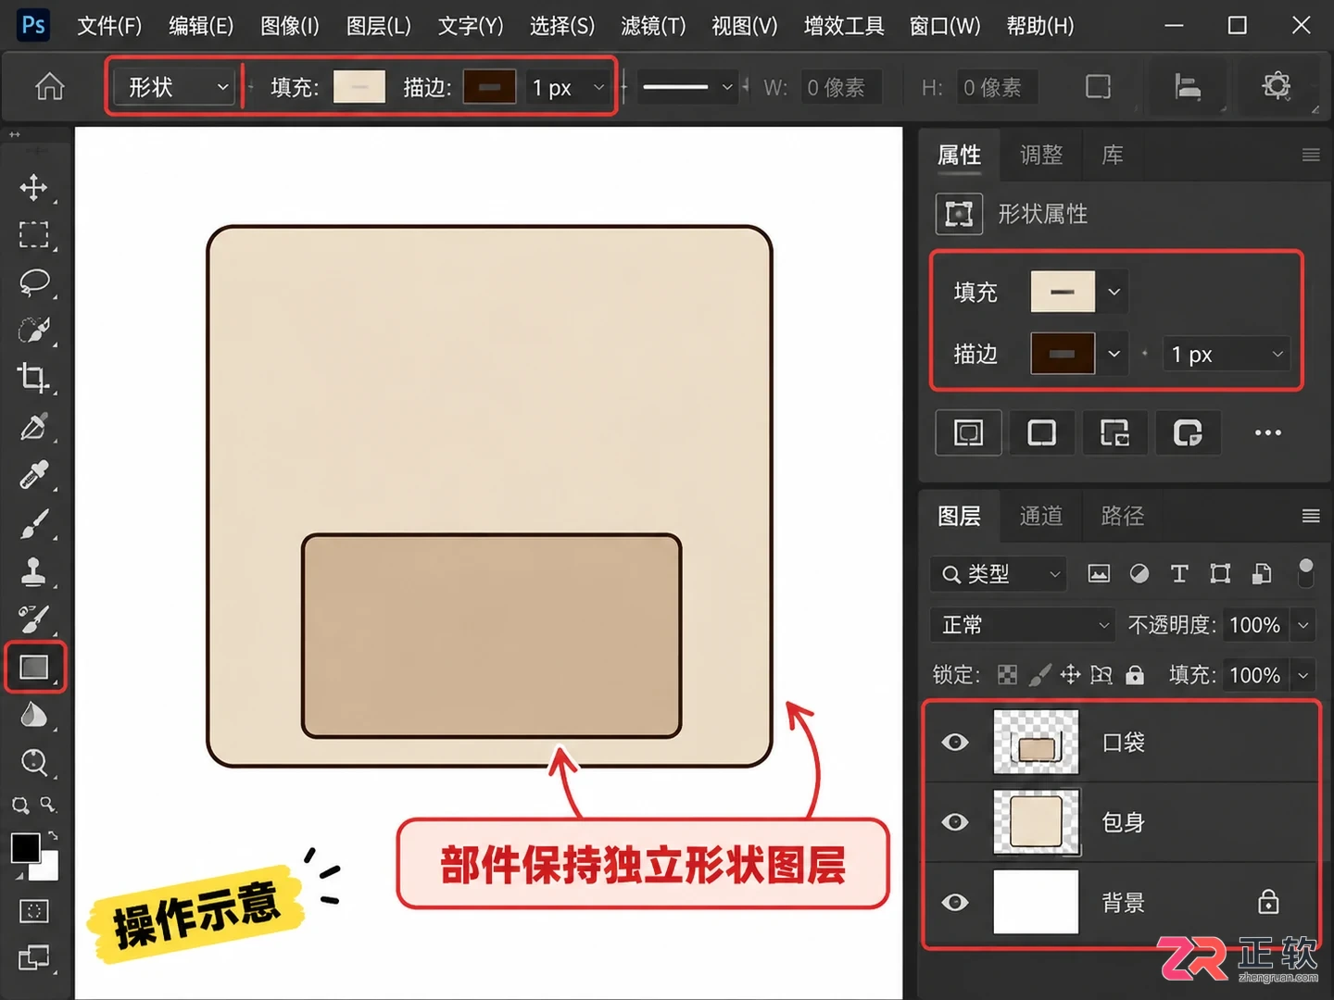Open the 文件(F) menu
Viewport: 1334px width, 1000px height.
click(109, 26)
